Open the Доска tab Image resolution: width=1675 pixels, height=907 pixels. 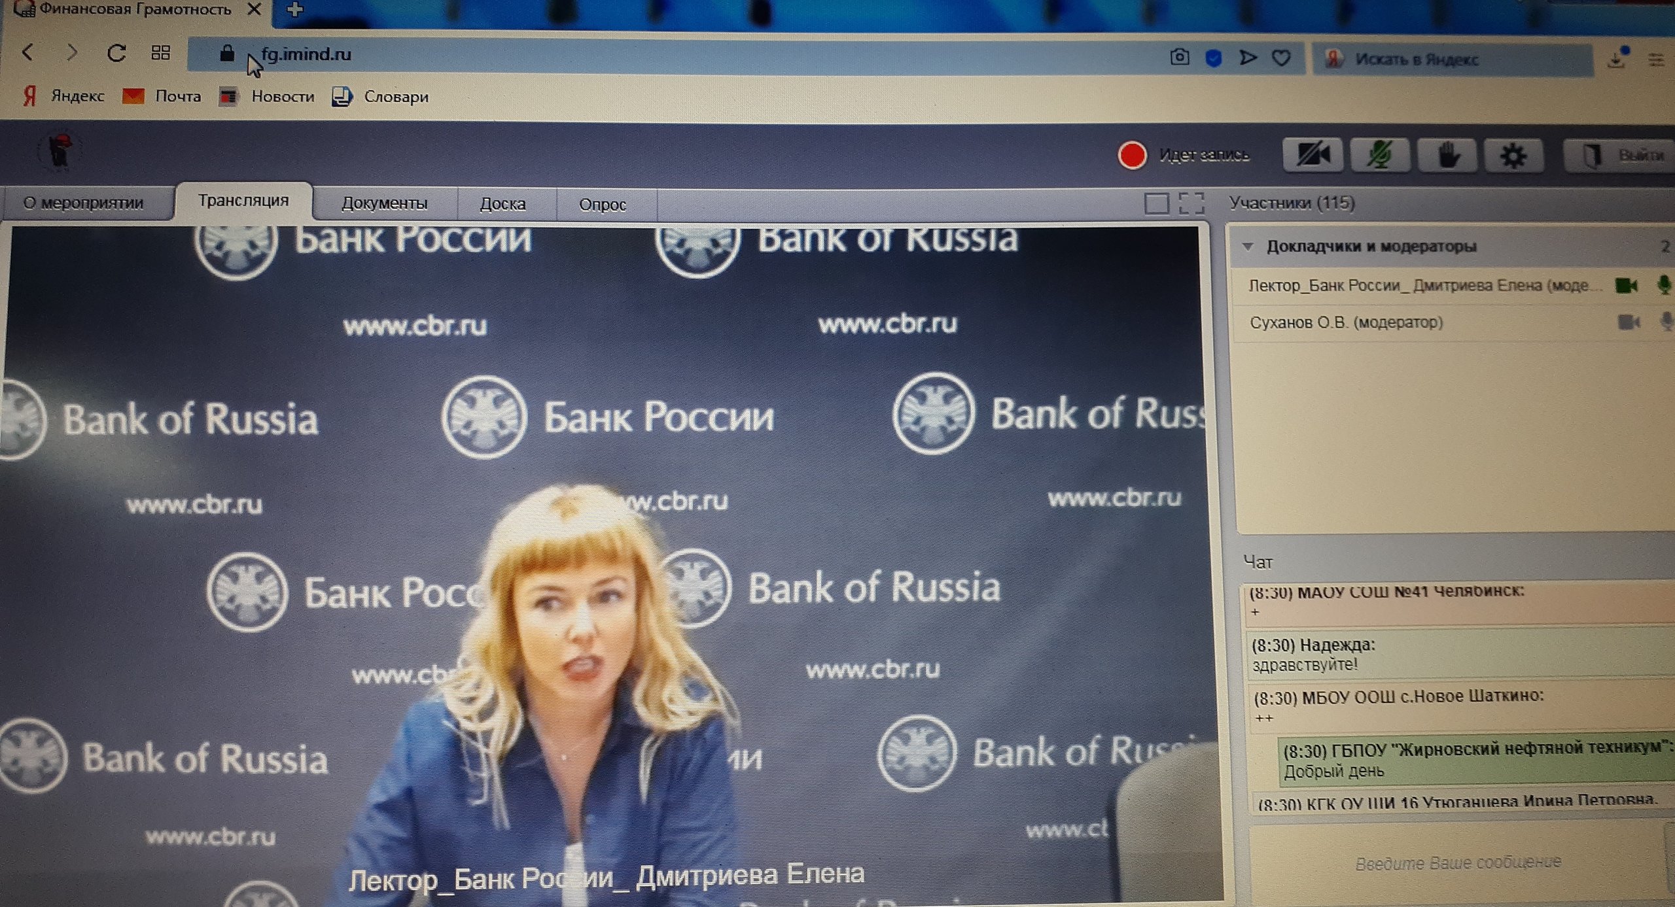coord(502,204)
